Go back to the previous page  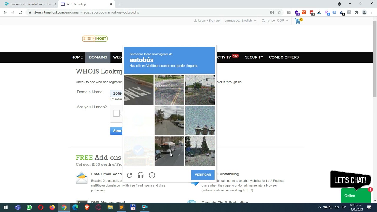point(5,12)
